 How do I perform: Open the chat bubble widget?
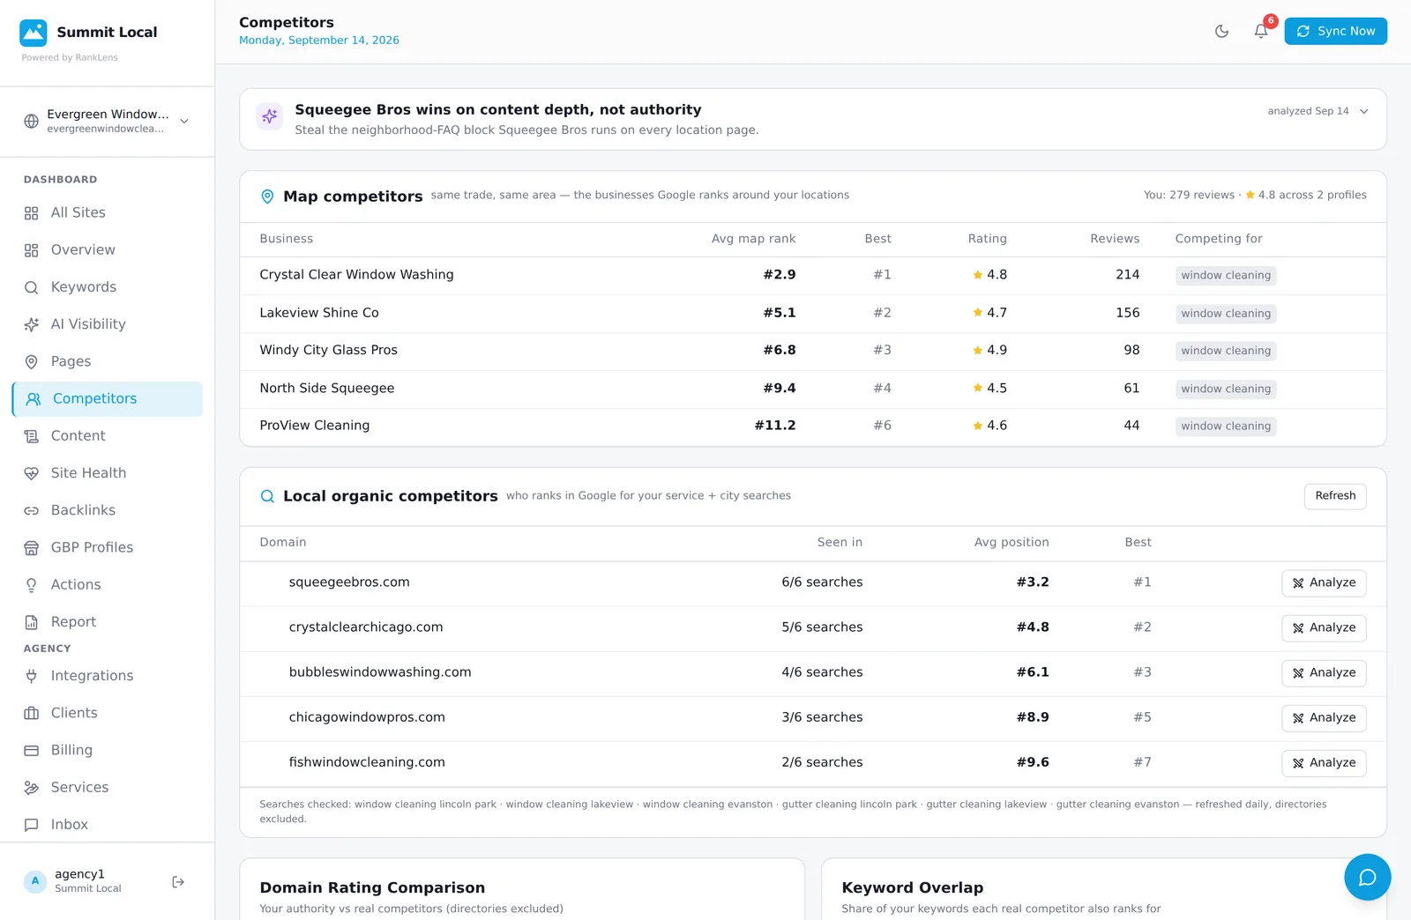(1367, 877)
